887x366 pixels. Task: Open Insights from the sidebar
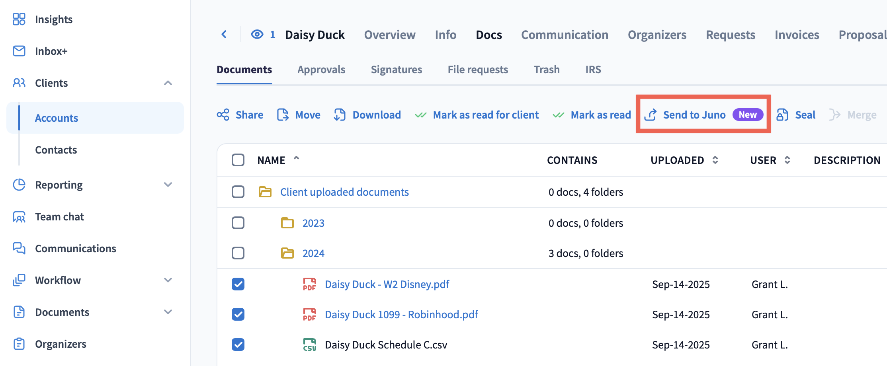53,19
